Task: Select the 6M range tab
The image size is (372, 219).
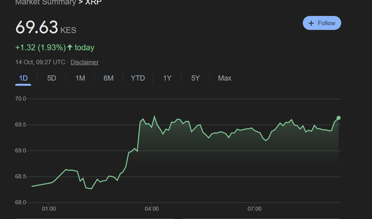Action: [x=108, y=78]
